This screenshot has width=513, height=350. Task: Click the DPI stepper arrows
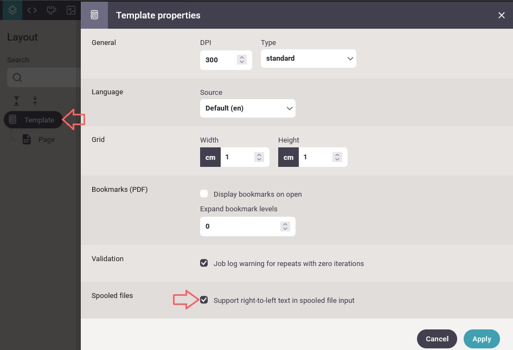[x=242, y=60]
